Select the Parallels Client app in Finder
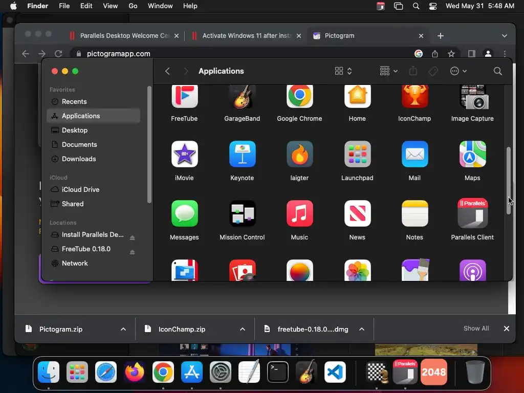524x393 pixels. pos(472,213)
